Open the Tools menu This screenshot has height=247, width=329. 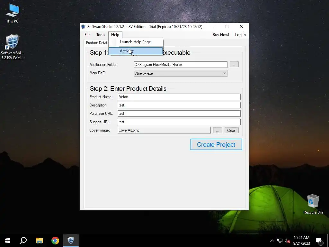pyautogui.click(x=101, y=35)
